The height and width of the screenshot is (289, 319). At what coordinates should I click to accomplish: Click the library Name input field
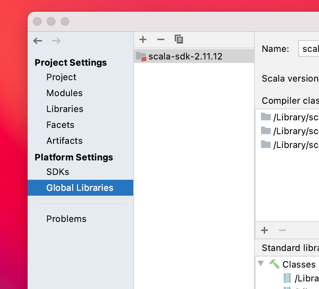pyautogui.click(x=309, y=49)
